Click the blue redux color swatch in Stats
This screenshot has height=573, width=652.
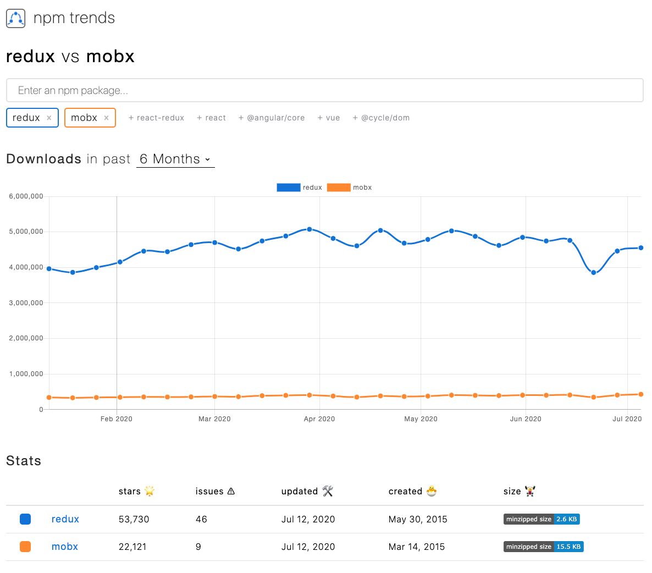click(25, 519)
